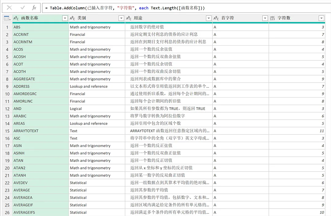Click the 如果其所有参数都为 TRUE cell
This screenshot has width=331, height=216.
pyautogui.click(x=169, y=109)
